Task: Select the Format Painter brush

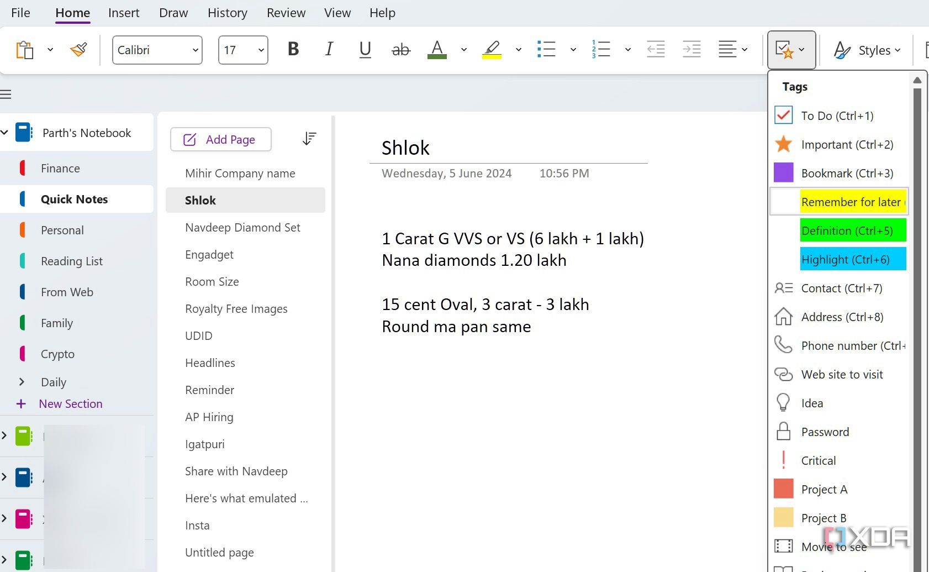Action: 78,50
